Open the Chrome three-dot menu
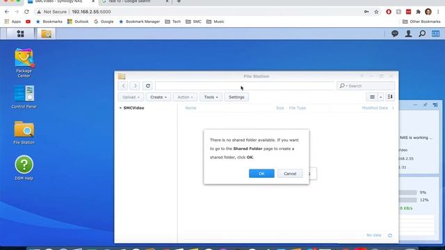The width and height of the screenshot is (445, 250). click(438, 12)
